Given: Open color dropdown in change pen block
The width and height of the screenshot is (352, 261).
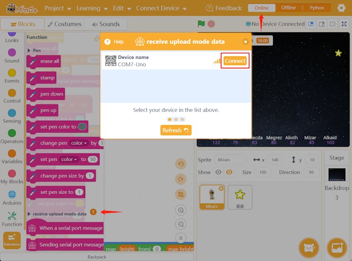Looking at the screenshot, I should tap(78, 143).
